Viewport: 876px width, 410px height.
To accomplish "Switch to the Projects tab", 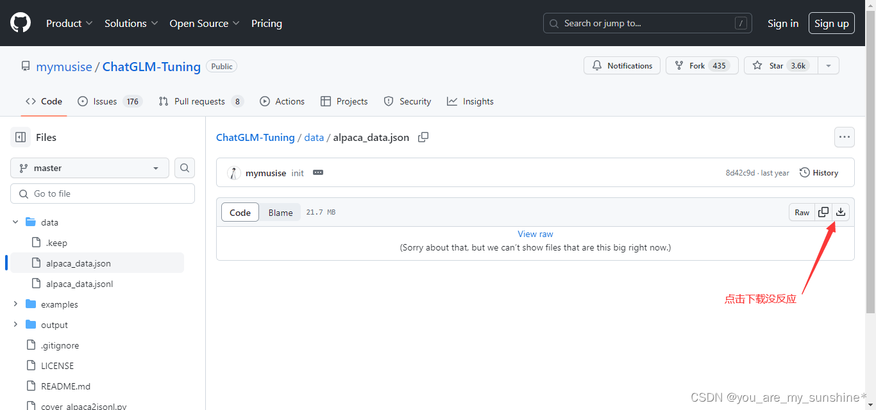I will coord(344,101).
